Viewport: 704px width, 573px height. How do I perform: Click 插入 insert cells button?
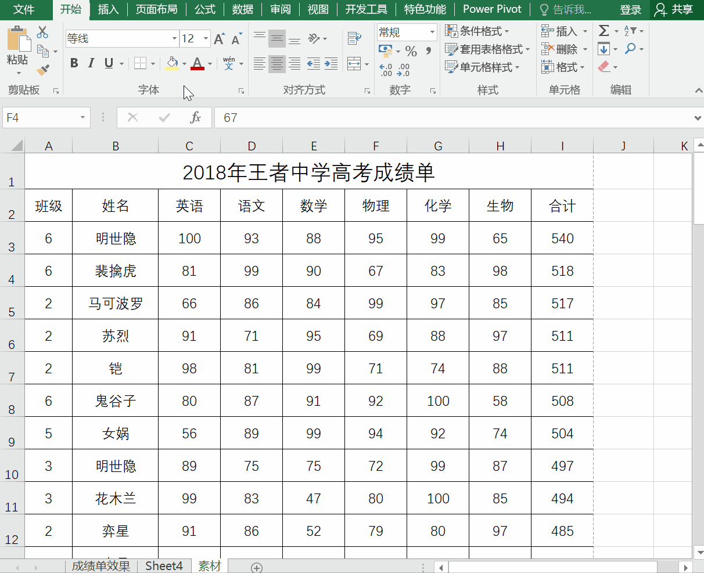click(564, 31)
